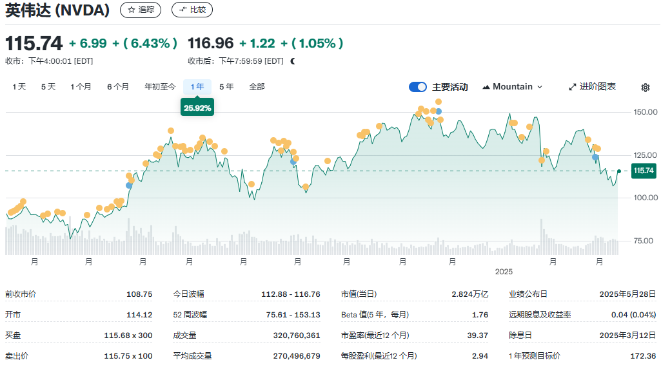Select the 1年 time range tab
This screenshot has height=367, width=661.
click(x=197, y=87)
